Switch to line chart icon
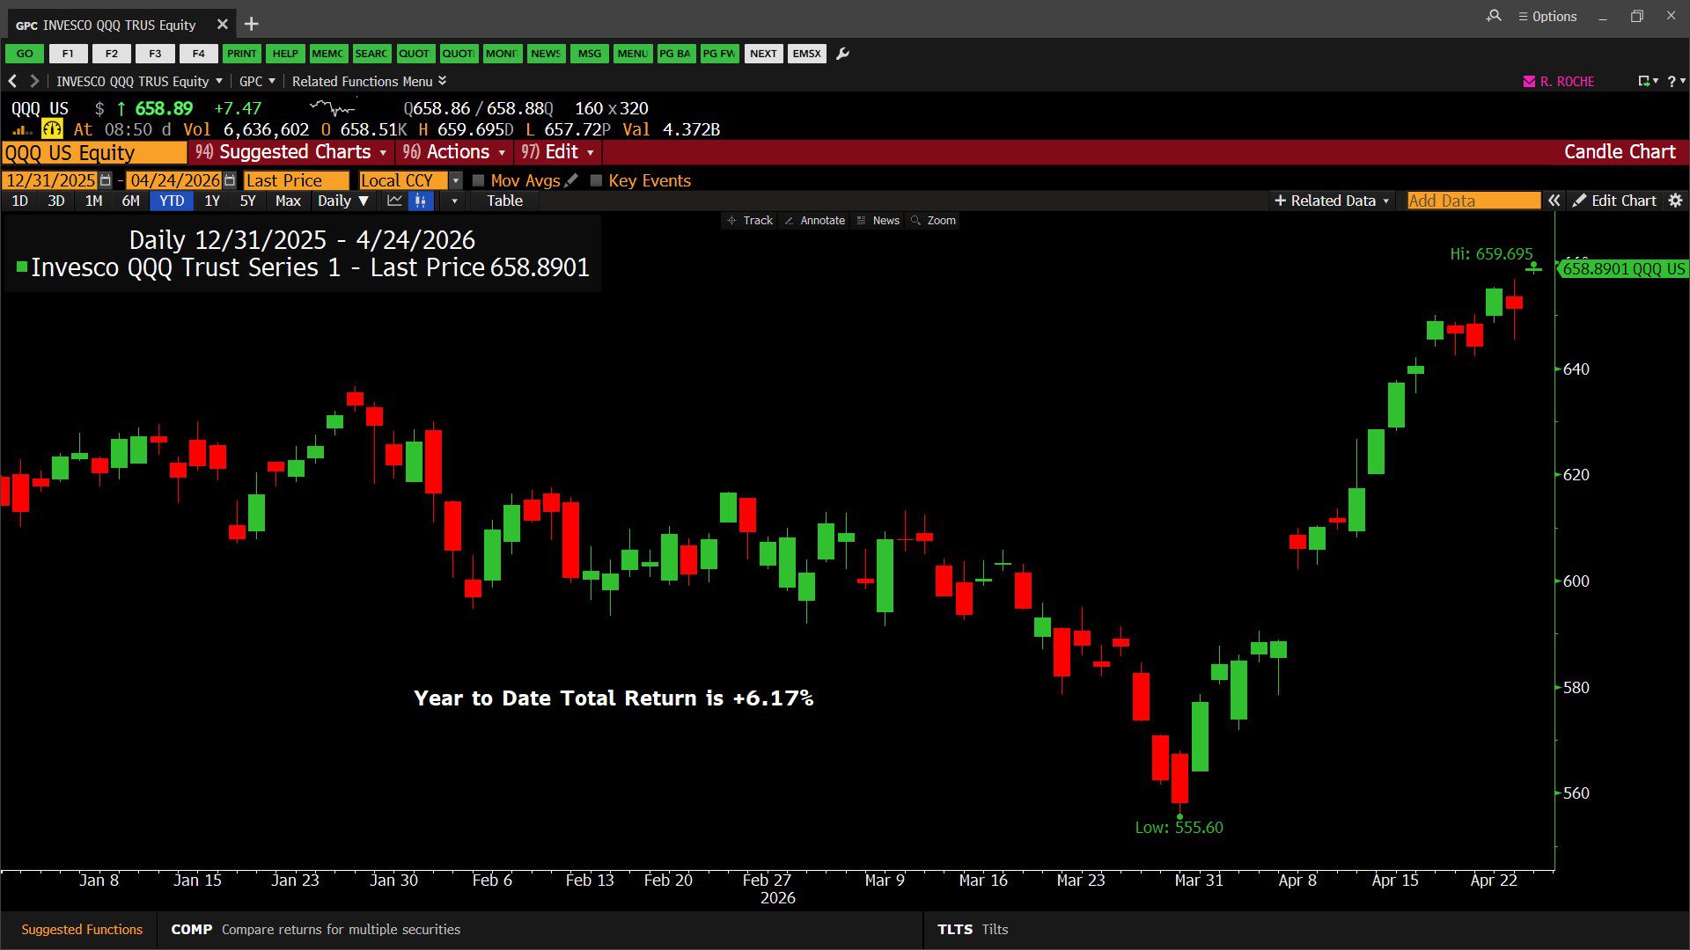The image size is (1690, 950). [394, 201]
